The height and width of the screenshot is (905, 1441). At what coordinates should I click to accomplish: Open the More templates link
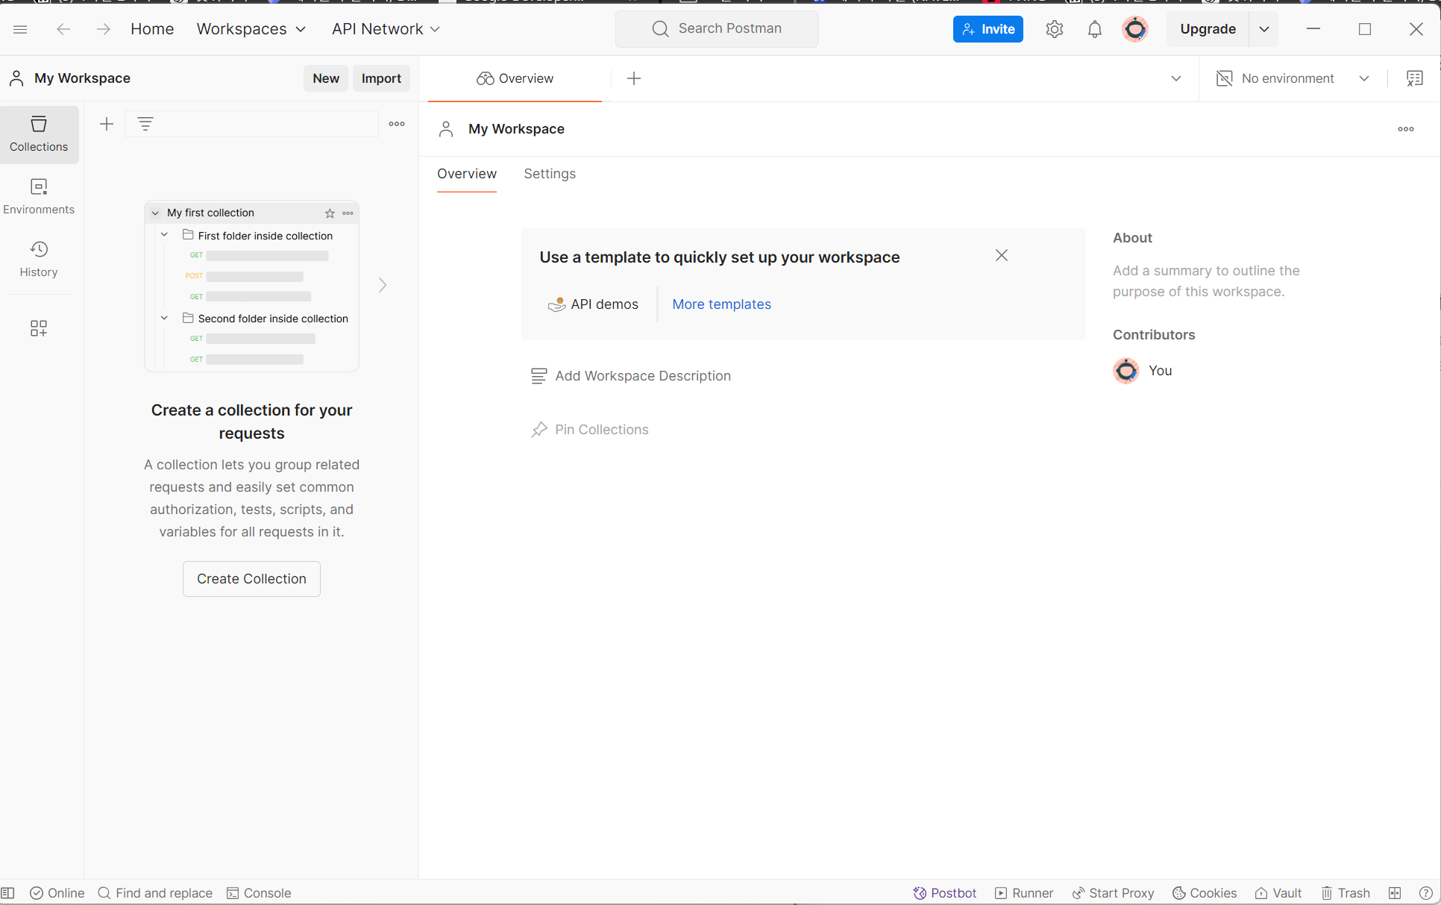[x=721, y=304]
